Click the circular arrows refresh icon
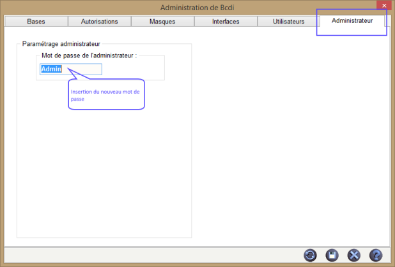This screenshot has height=267, width=395. (x=310, y=255)
